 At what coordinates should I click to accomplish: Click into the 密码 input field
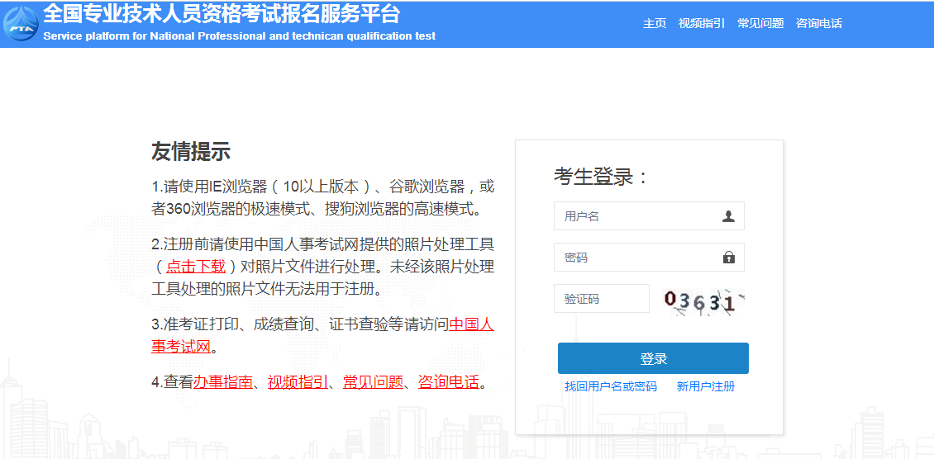pos(636,258)
